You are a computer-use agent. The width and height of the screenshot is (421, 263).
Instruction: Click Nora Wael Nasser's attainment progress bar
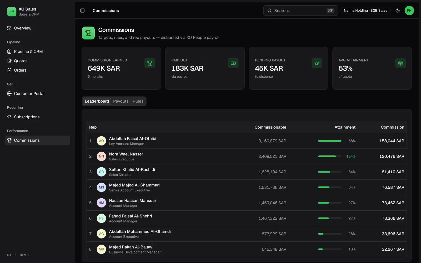pyautogui.click(x=330, y=156)
